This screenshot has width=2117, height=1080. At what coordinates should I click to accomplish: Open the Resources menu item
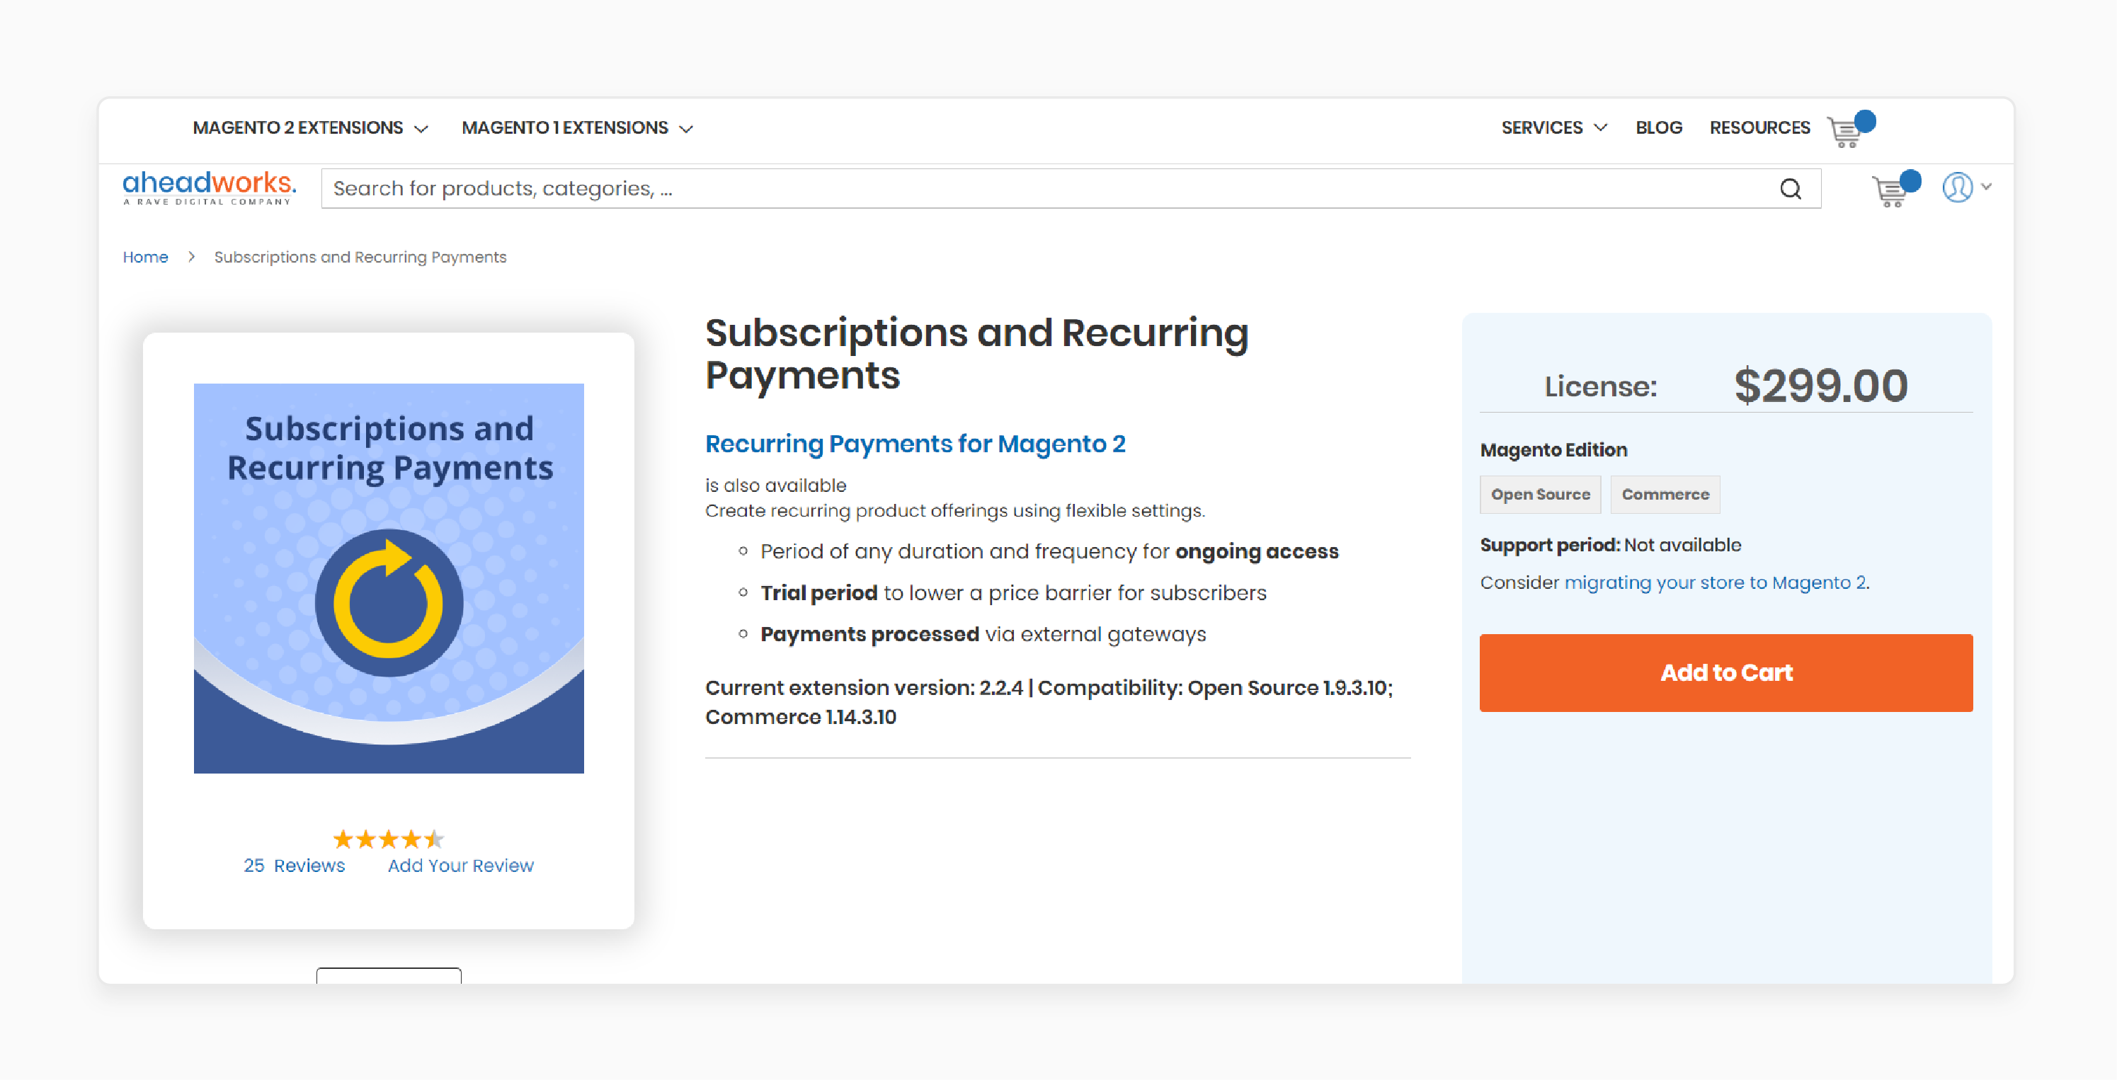1759,128
